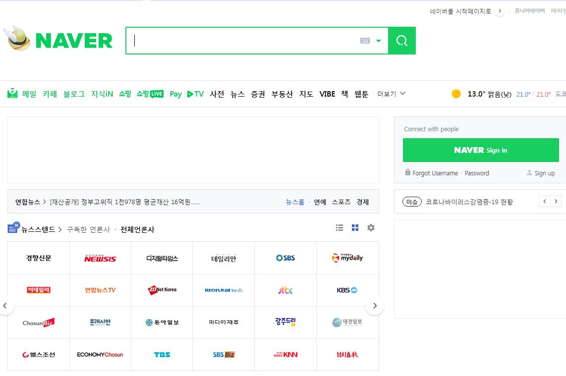
Task: Open the on-screen keyboard icon in search box
Action: (x=365, y=41)
